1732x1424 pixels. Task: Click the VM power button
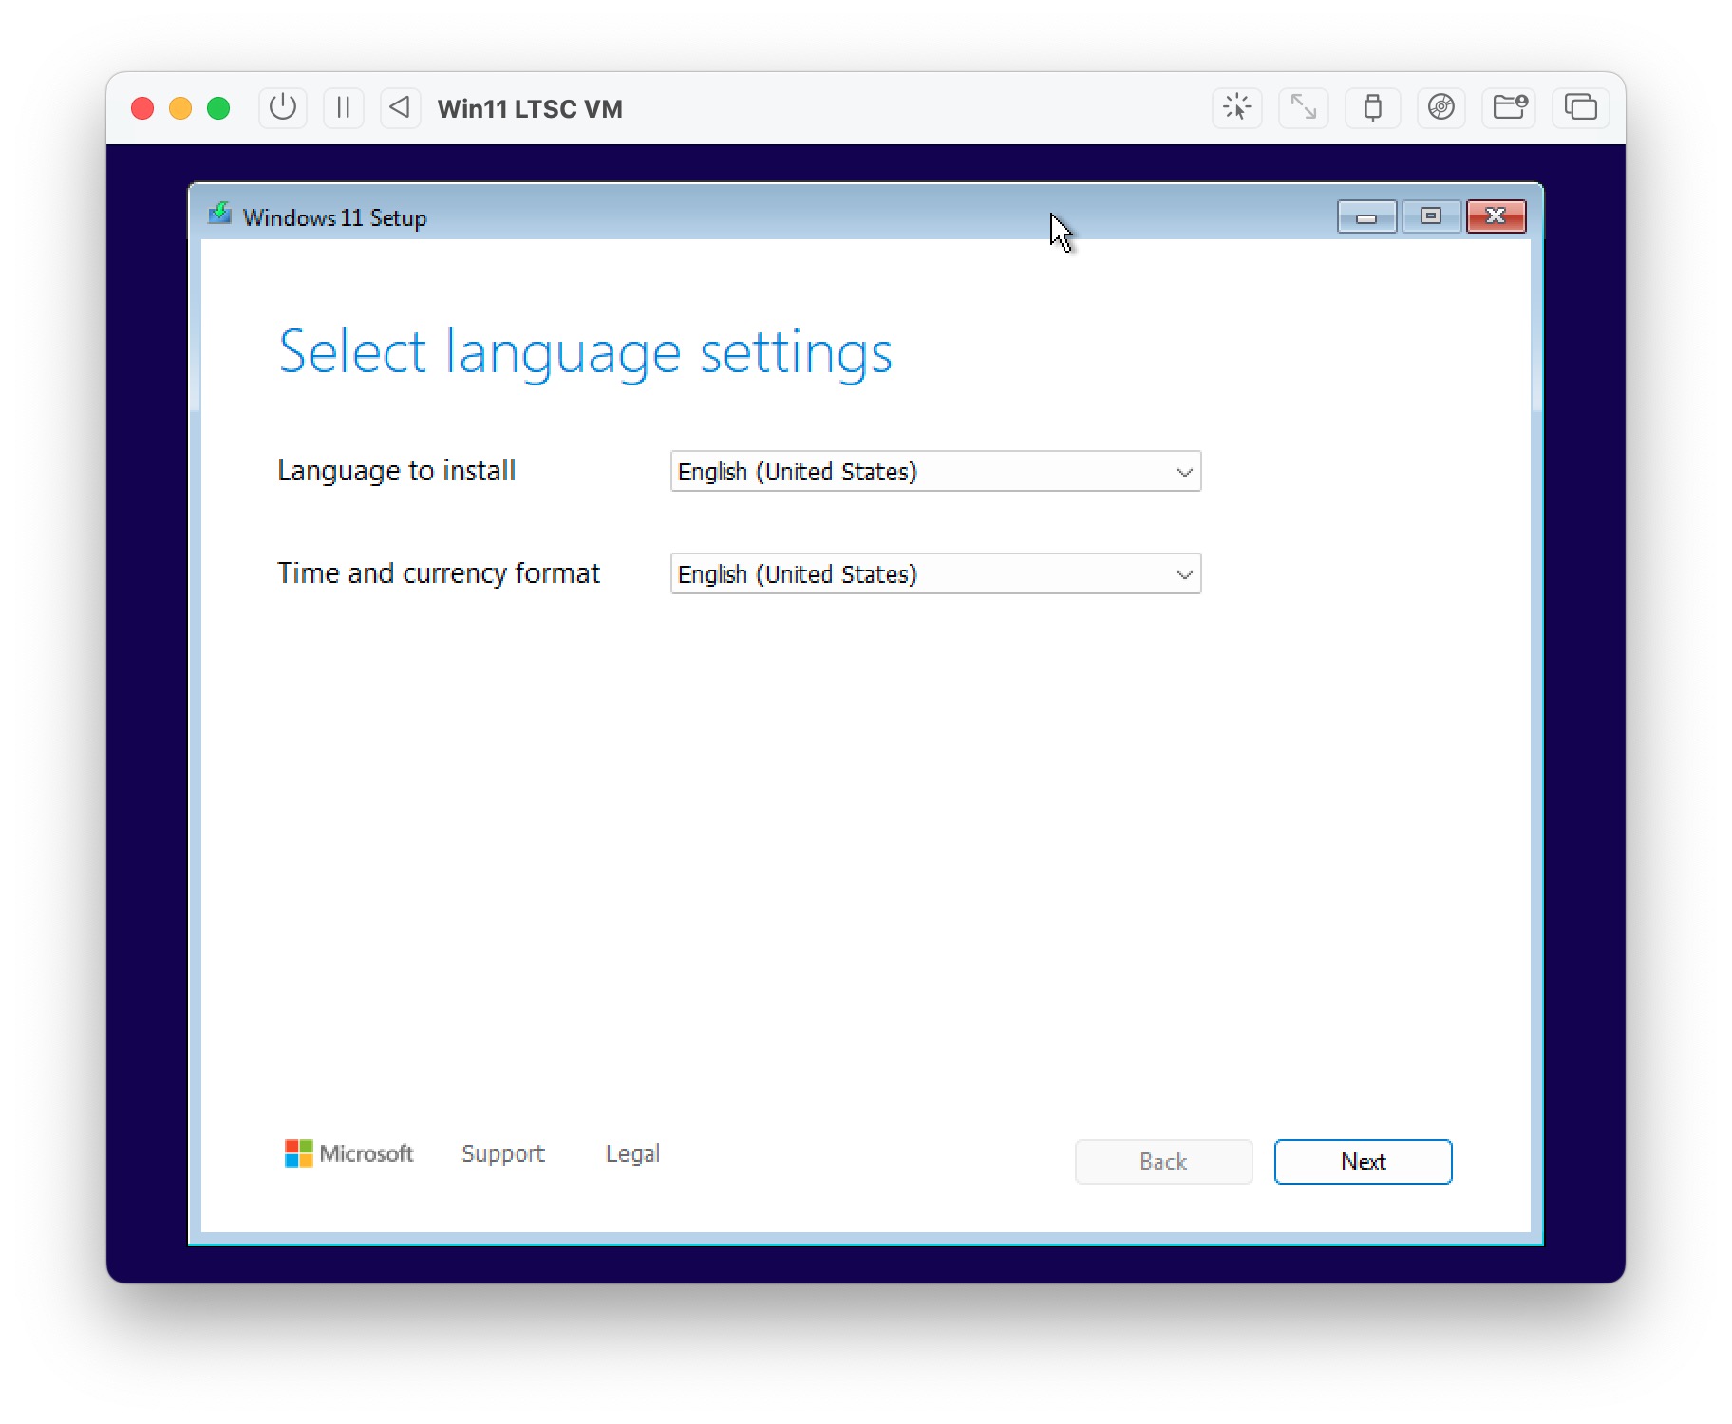[x=282, y=107]
